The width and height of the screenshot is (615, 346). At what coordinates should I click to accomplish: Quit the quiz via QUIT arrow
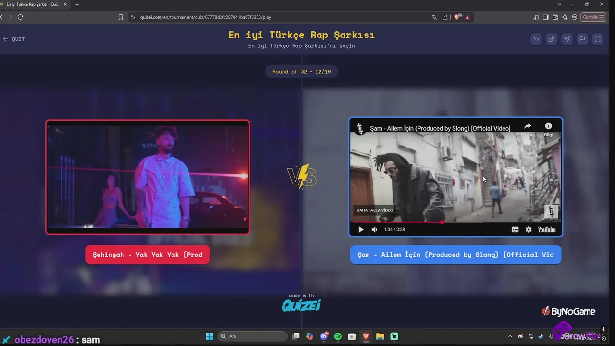coord(14,39)
